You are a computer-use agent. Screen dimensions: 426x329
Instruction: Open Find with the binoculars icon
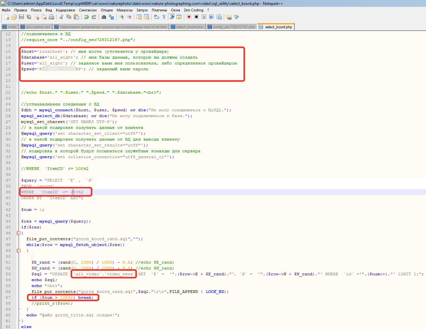[x=104, y=17]
